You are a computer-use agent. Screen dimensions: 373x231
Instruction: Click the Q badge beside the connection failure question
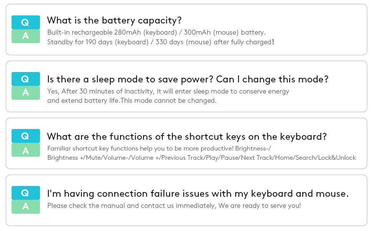pyautogui.click(x=25, y=193)
